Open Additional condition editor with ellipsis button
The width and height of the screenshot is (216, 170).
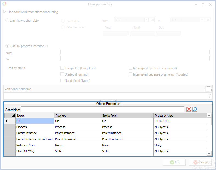(x=208, y=89)
